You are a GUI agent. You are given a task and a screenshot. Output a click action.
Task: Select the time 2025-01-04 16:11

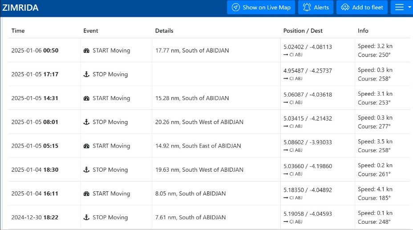pyautogui.click(x=35, y=194)
